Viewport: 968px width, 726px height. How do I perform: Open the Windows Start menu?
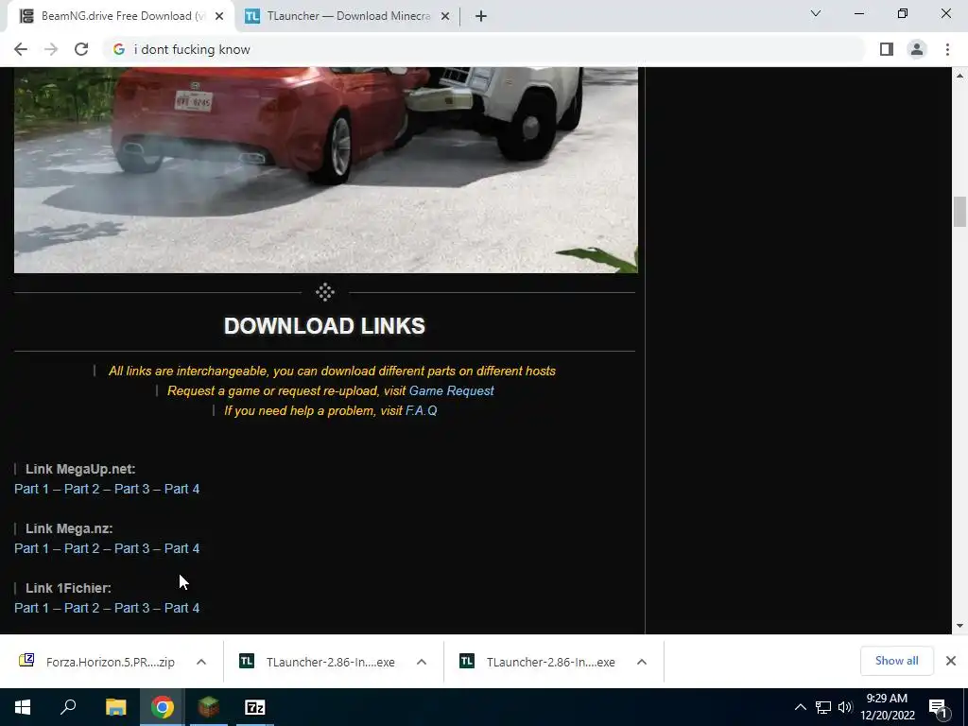coord(23,707)
